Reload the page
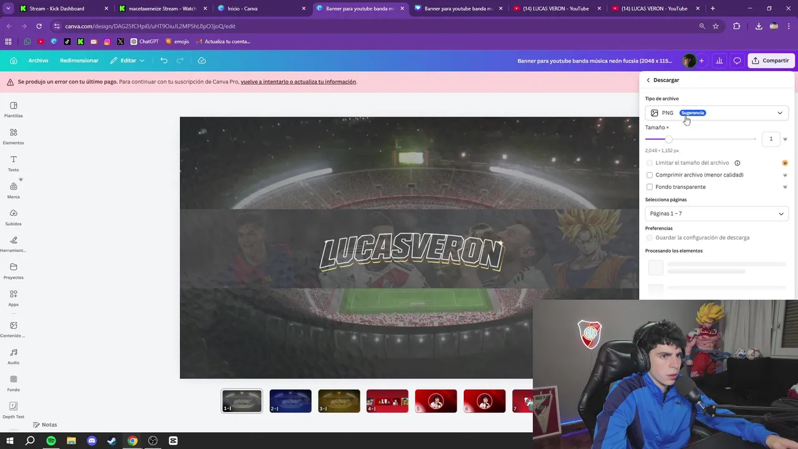Screen dimensions: 798x449 click(39, 26)
